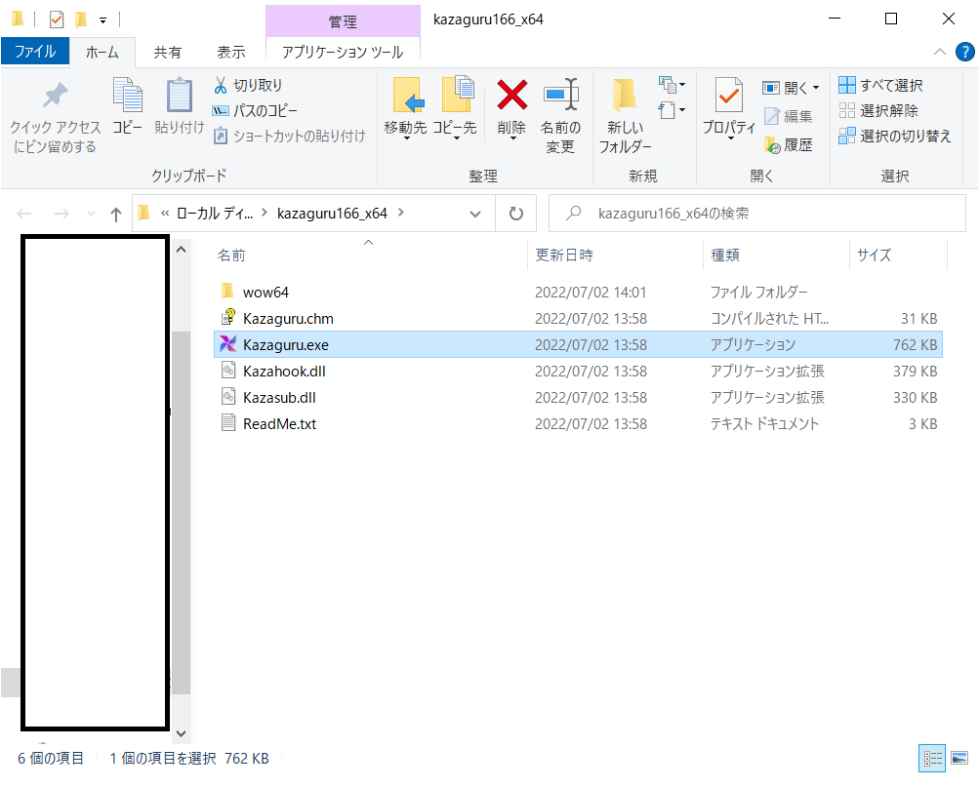Open help via blue question mark
Screen dimensions: 979x787
pos(964,52)
